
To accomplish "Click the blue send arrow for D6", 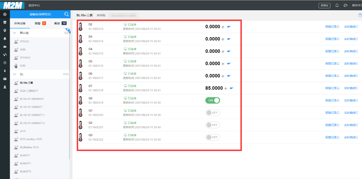I will tap(229, 76).
